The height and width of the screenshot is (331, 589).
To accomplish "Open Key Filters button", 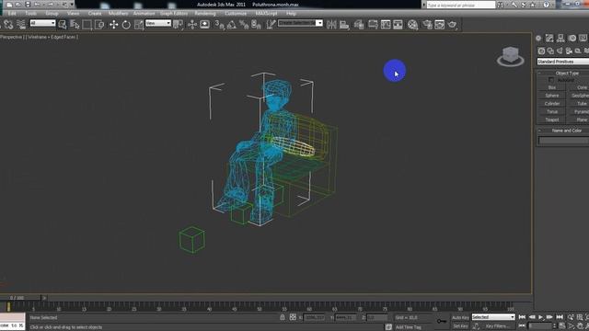I will pyautogui.click(x=498, y=326).
